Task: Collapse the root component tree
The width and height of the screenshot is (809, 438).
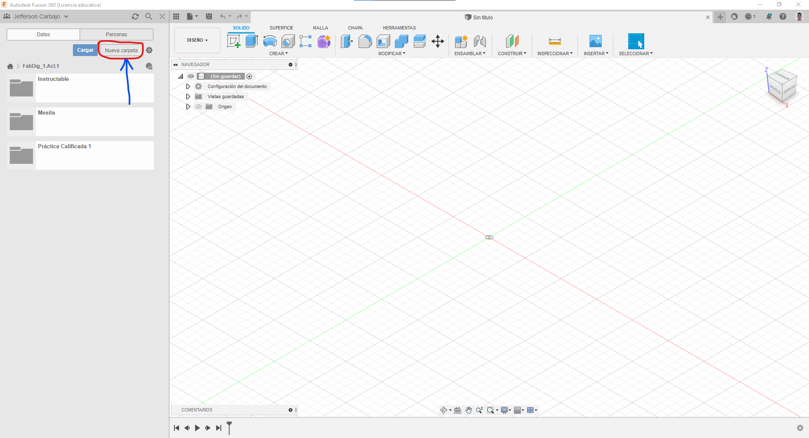Action: point(181,76)
